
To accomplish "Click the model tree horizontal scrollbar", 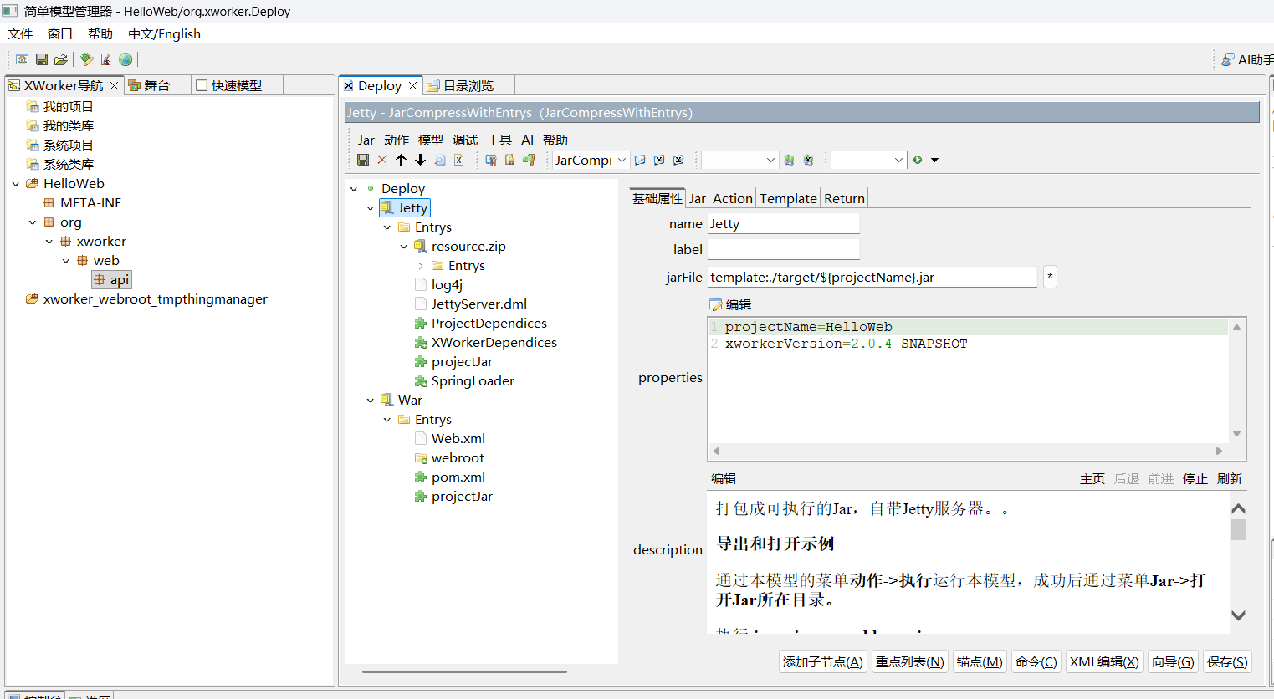I will tap(464, 671).
